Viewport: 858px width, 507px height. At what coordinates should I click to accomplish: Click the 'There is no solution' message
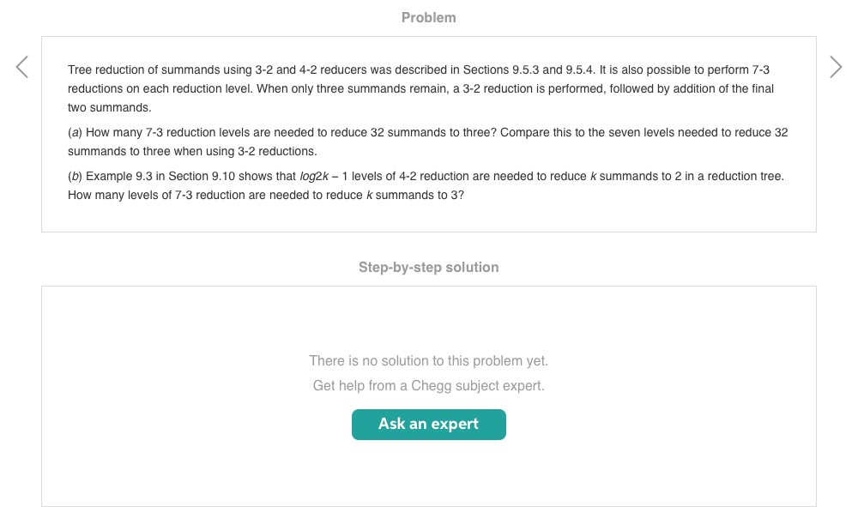pos(428,360)
